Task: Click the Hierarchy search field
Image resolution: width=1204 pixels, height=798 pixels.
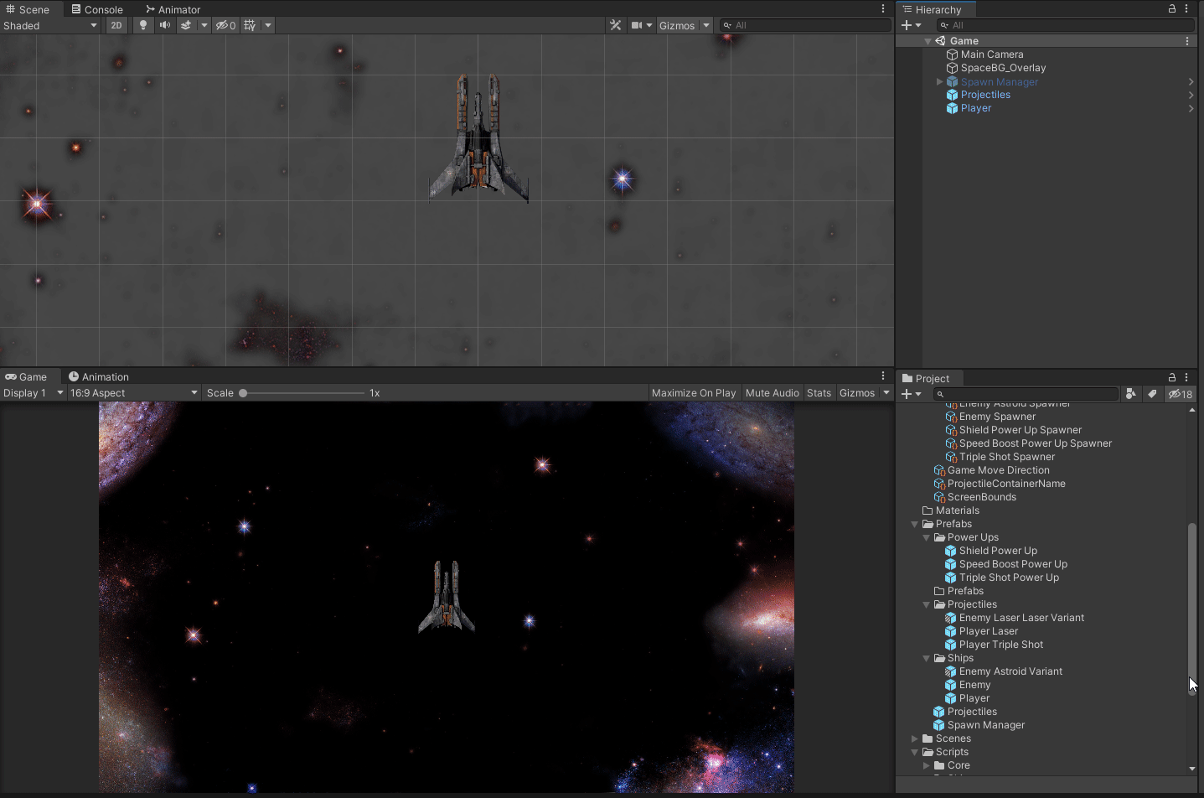Action: tap(1067, 25)
